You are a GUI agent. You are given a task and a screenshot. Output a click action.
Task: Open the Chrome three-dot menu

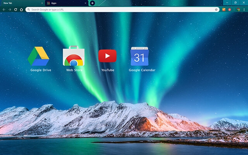tap(244, 10)
